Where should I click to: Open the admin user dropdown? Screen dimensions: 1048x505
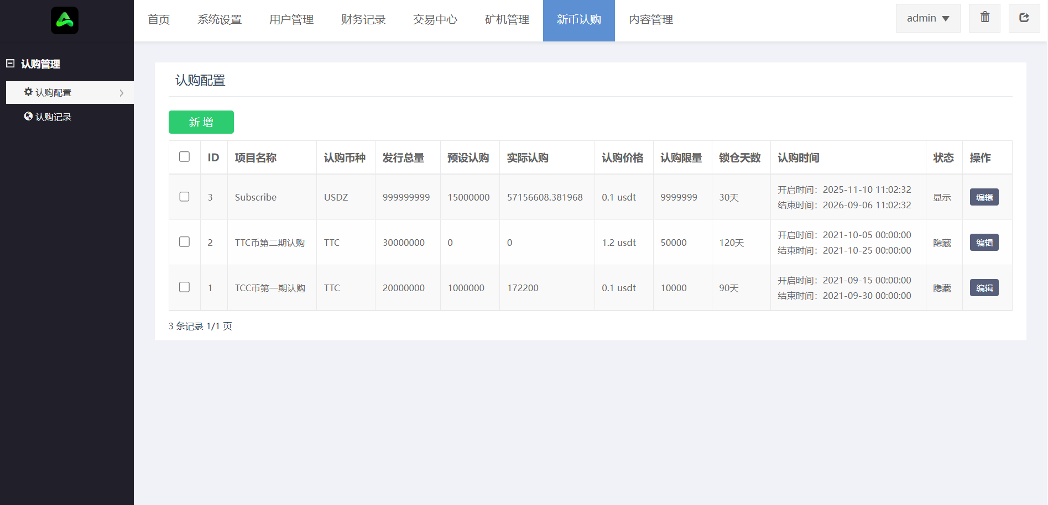tap(927, 18)
